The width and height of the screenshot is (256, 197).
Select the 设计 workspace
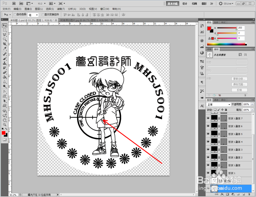pos(185,4)
